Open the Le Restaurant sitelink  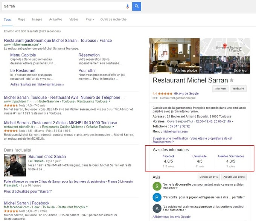(23, 70)
